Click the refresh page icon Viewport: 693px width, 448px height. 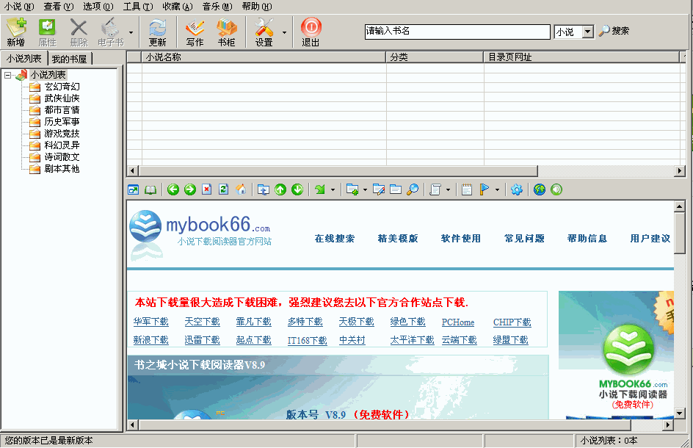point(224,189)
